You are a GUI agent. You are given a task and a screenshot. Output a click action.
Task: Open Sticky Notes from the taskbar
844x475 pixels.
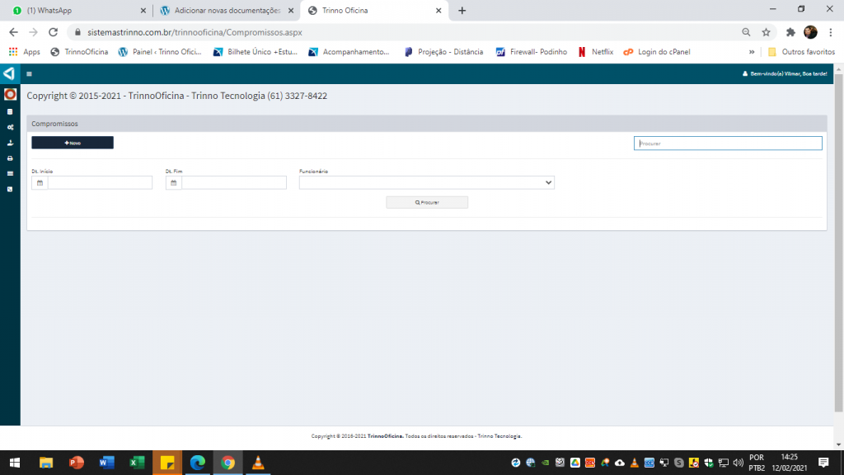tap(167, 463)
